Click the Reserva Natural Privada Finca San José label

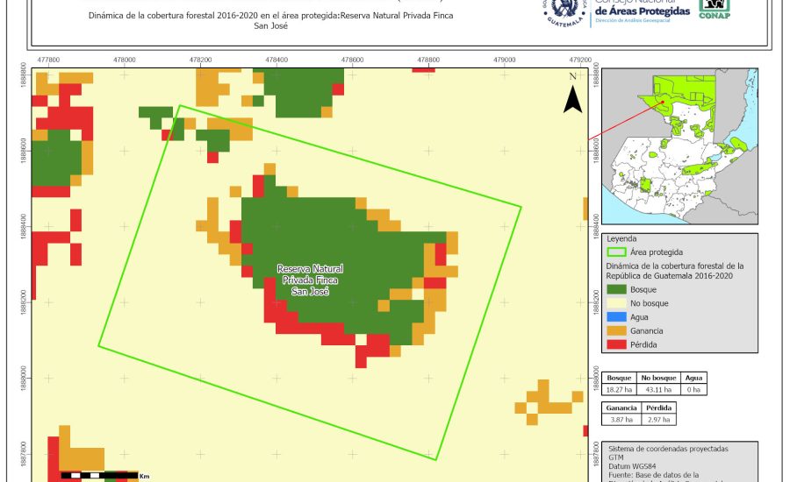coord(310,280)
